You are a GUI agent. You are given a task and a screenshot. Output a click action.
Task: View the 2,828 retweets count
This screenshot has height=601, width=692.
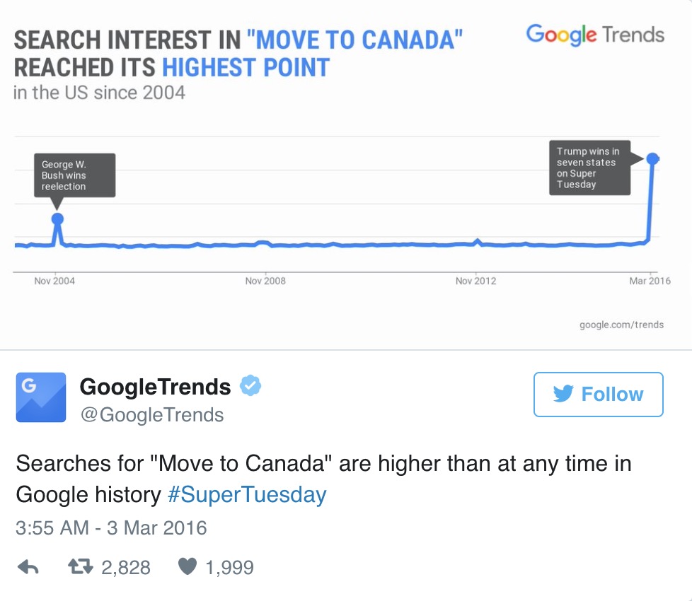click(126, 568)
